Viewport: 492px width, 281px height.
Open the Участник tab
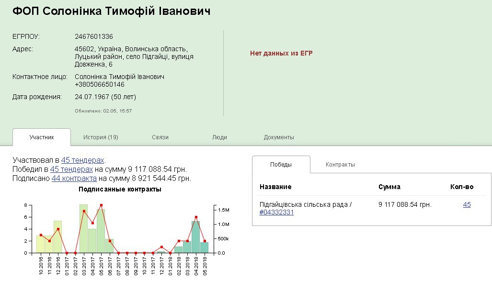point(42,137)
